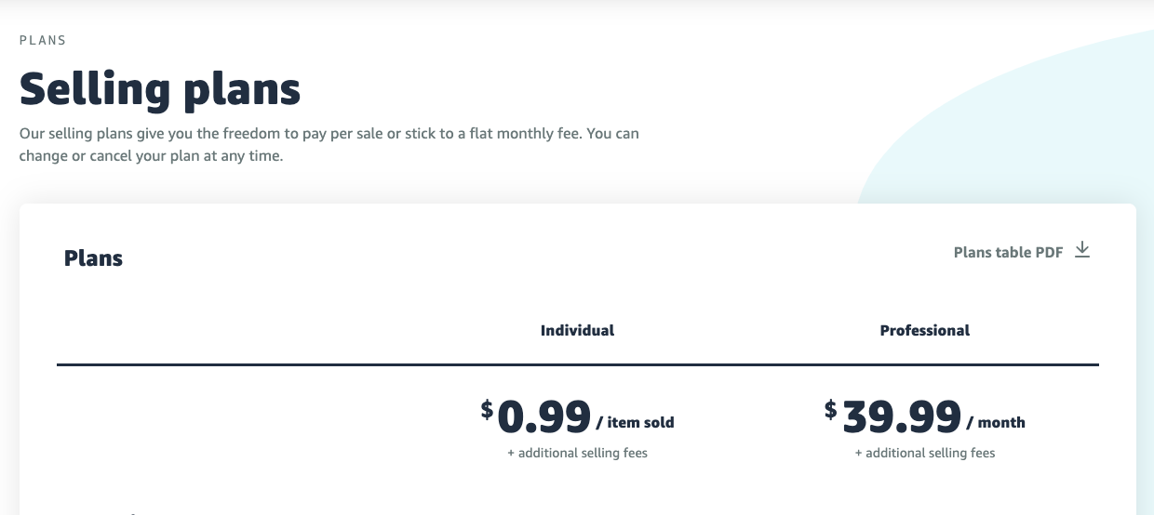Click the "/ month" text

coord(996,422)
